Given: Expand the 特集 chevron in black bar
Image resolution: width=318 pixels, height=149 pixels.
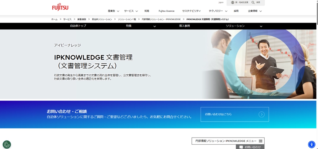Looking at the screenshot, I should tap(155, 26).
